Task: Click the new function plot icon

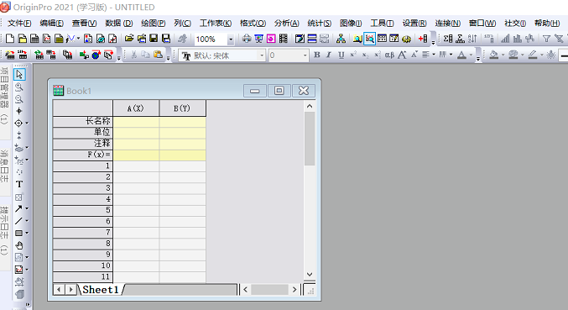Action: (x=70, y=39)
